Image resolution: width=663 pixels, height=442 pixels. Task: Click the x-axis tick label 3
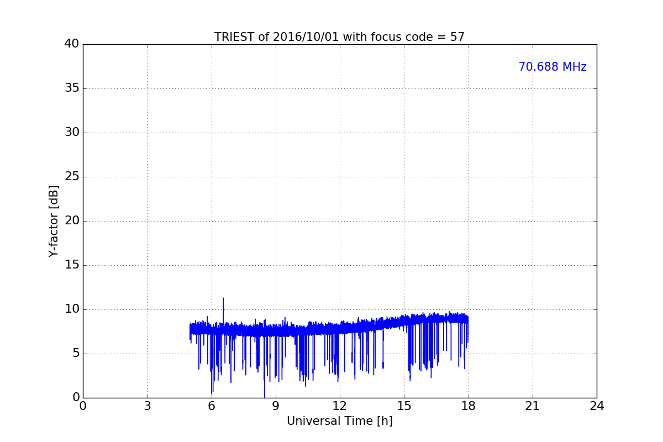click(147, 406)
